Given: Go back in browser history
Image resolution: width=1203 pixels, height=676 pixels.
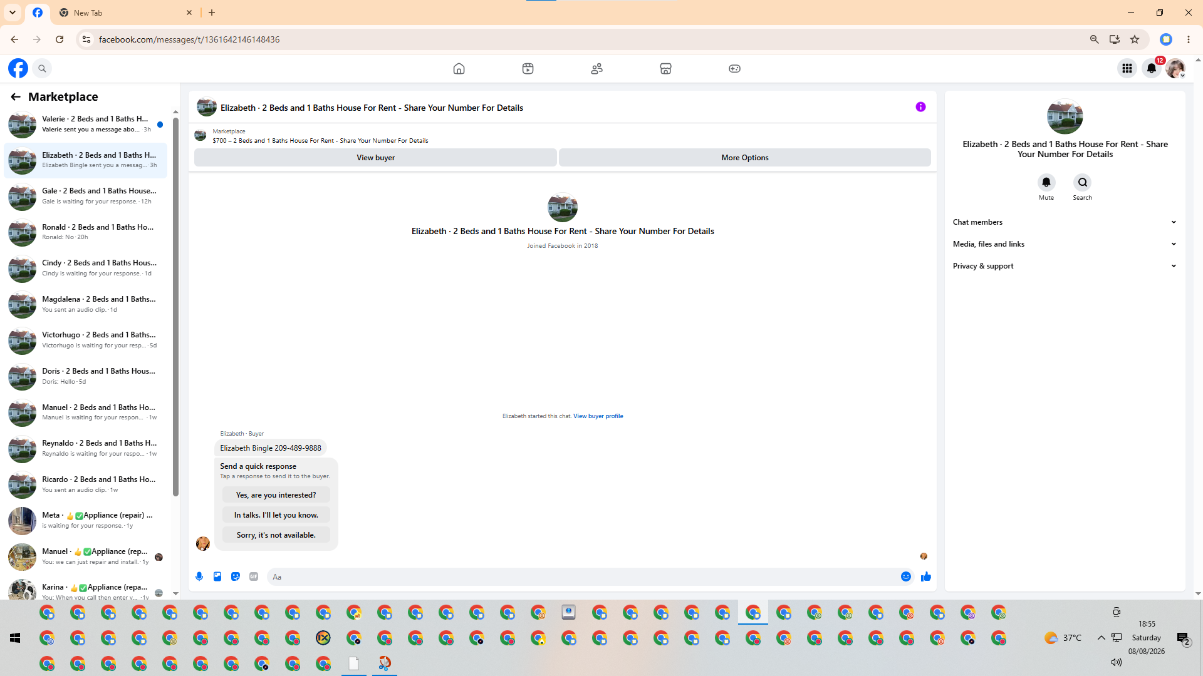Looking at the screenshot, I should (x=14, y=39).
